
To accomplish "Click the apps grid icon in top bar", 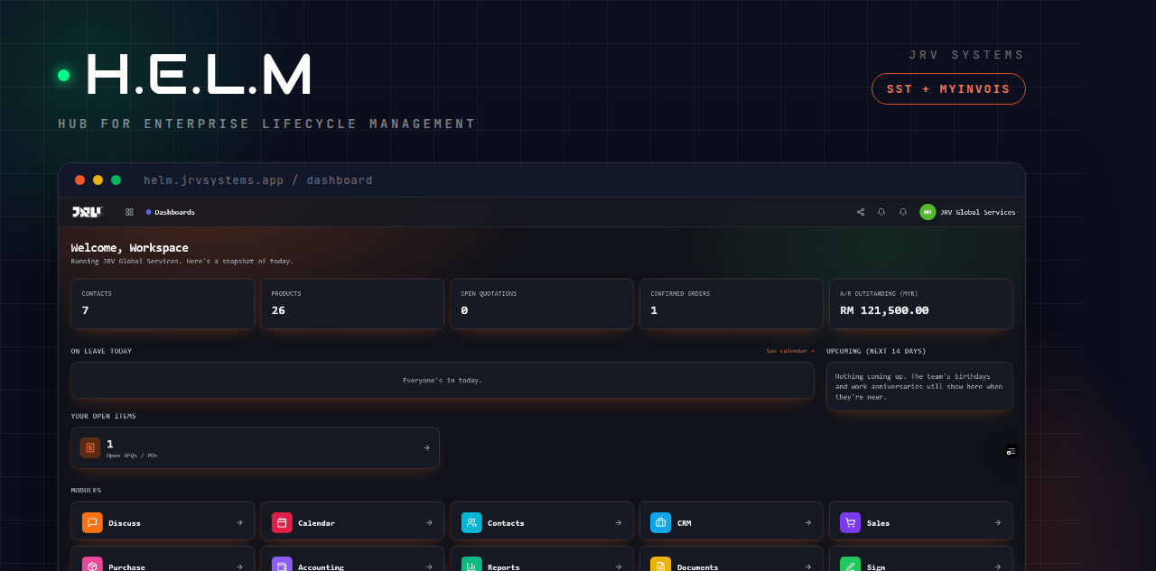I will click(x=129, y=212).
